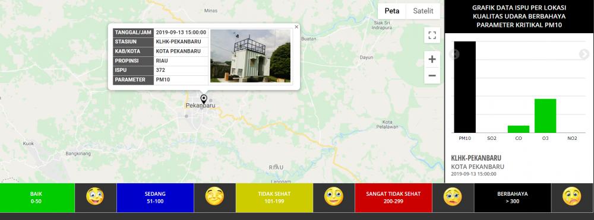Click the yellow TIDAK SEHAT legend box
This screenshot has height=220, width=594.
click(x=274, y=197)
